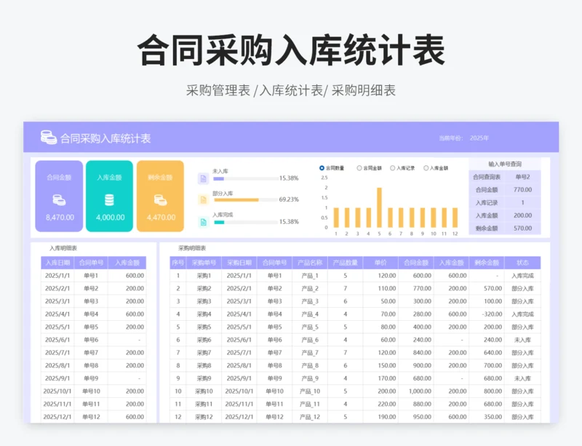Click the 产品_4 product name cell
The image size is (582, 446).
pyautogui.click(x=310, y=314)
